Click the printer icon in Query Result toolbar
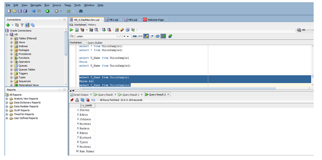Screen dimensions: 322x160 tap(77, 100)
